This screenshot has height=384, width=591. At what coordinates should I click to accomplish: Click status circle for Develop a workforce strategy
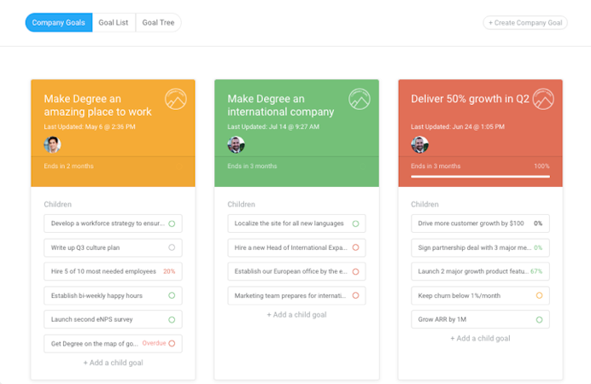[x=172, y=224]
